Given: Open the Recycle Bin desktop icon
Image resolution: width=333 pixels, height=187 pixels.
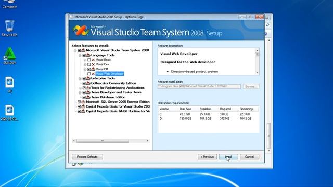Looking at the screenshot, I should [9, 28].
